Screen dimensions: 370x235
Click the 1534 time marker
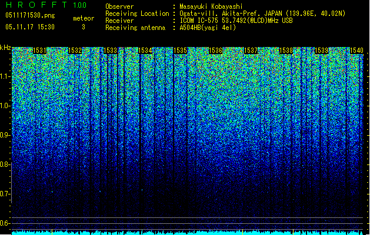[145, 51]
